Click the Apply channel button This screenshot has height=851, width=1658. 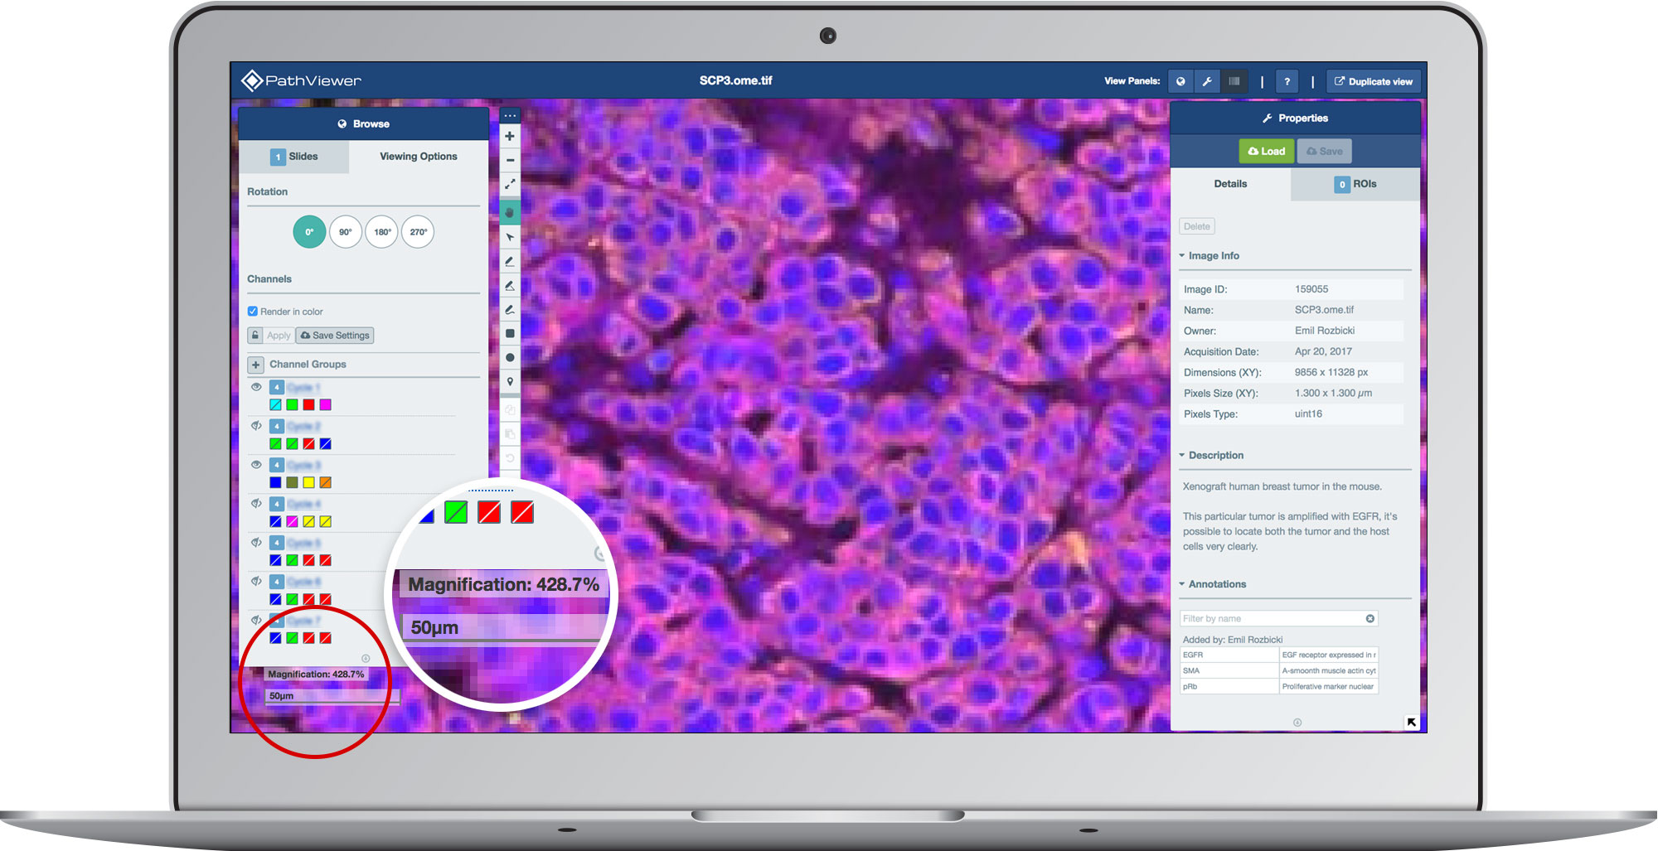[x=279, y=336]
